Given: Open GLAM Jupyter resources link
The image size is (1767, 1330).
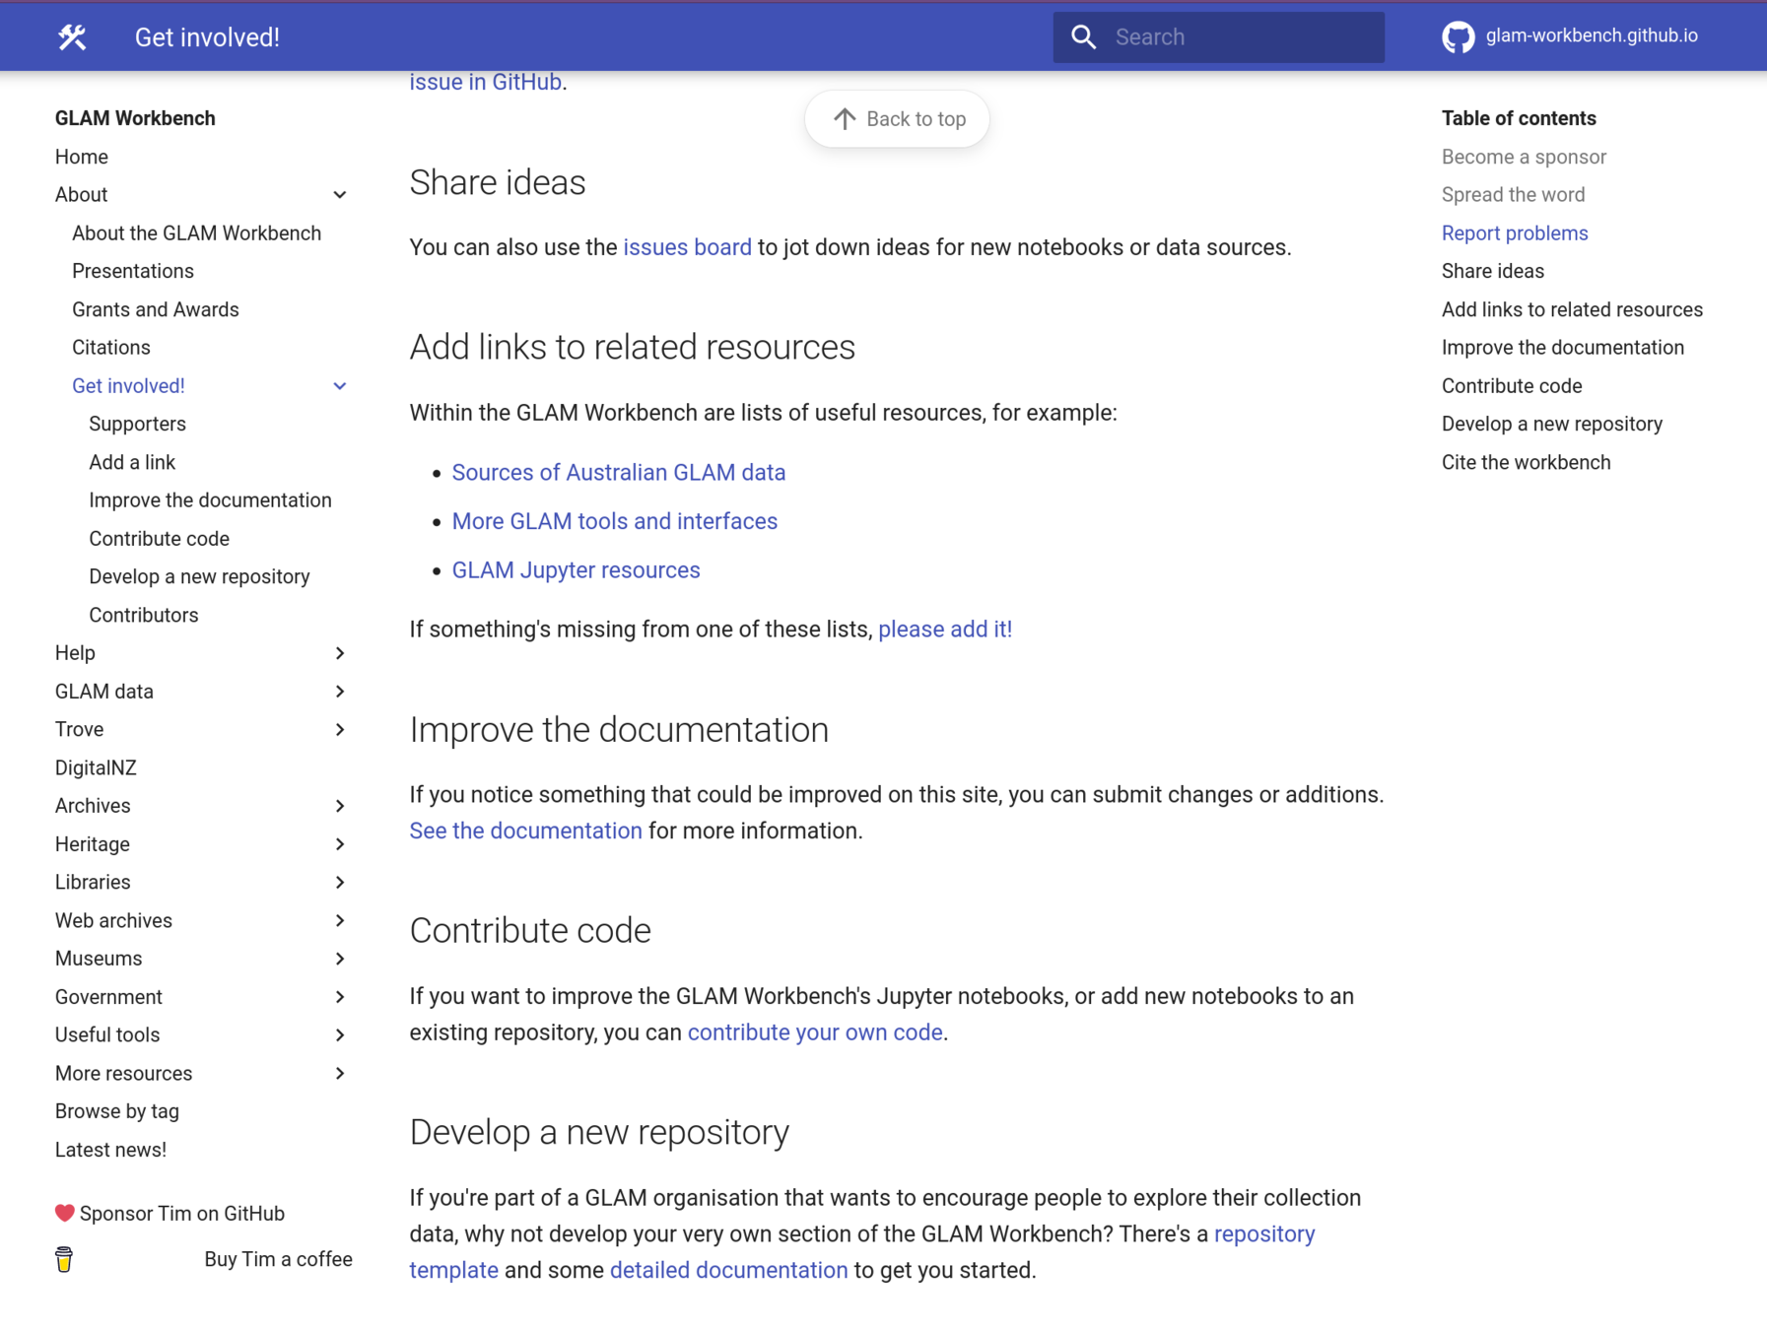Looking at the screenshot, I should [576, 570].
